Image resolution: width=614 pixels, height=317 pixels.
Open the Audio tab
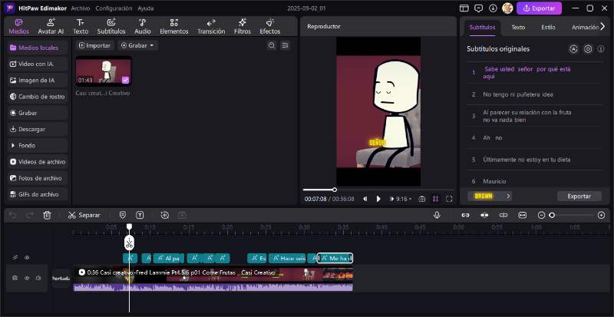(x=143, y=27)
